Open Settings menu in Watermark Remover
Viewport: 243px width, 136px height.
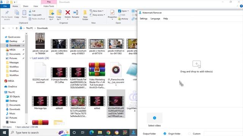144,19
